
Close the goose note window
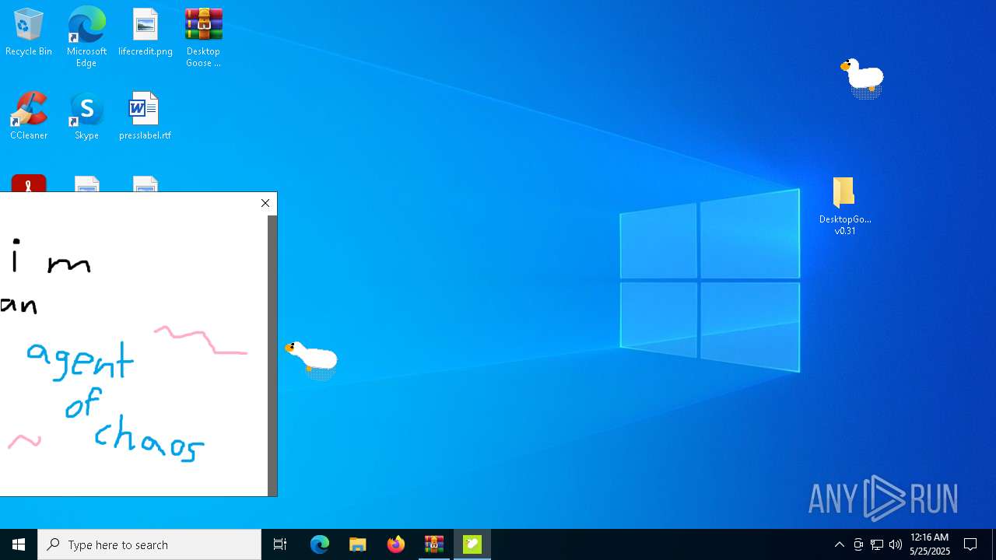[x=265, y=203]
